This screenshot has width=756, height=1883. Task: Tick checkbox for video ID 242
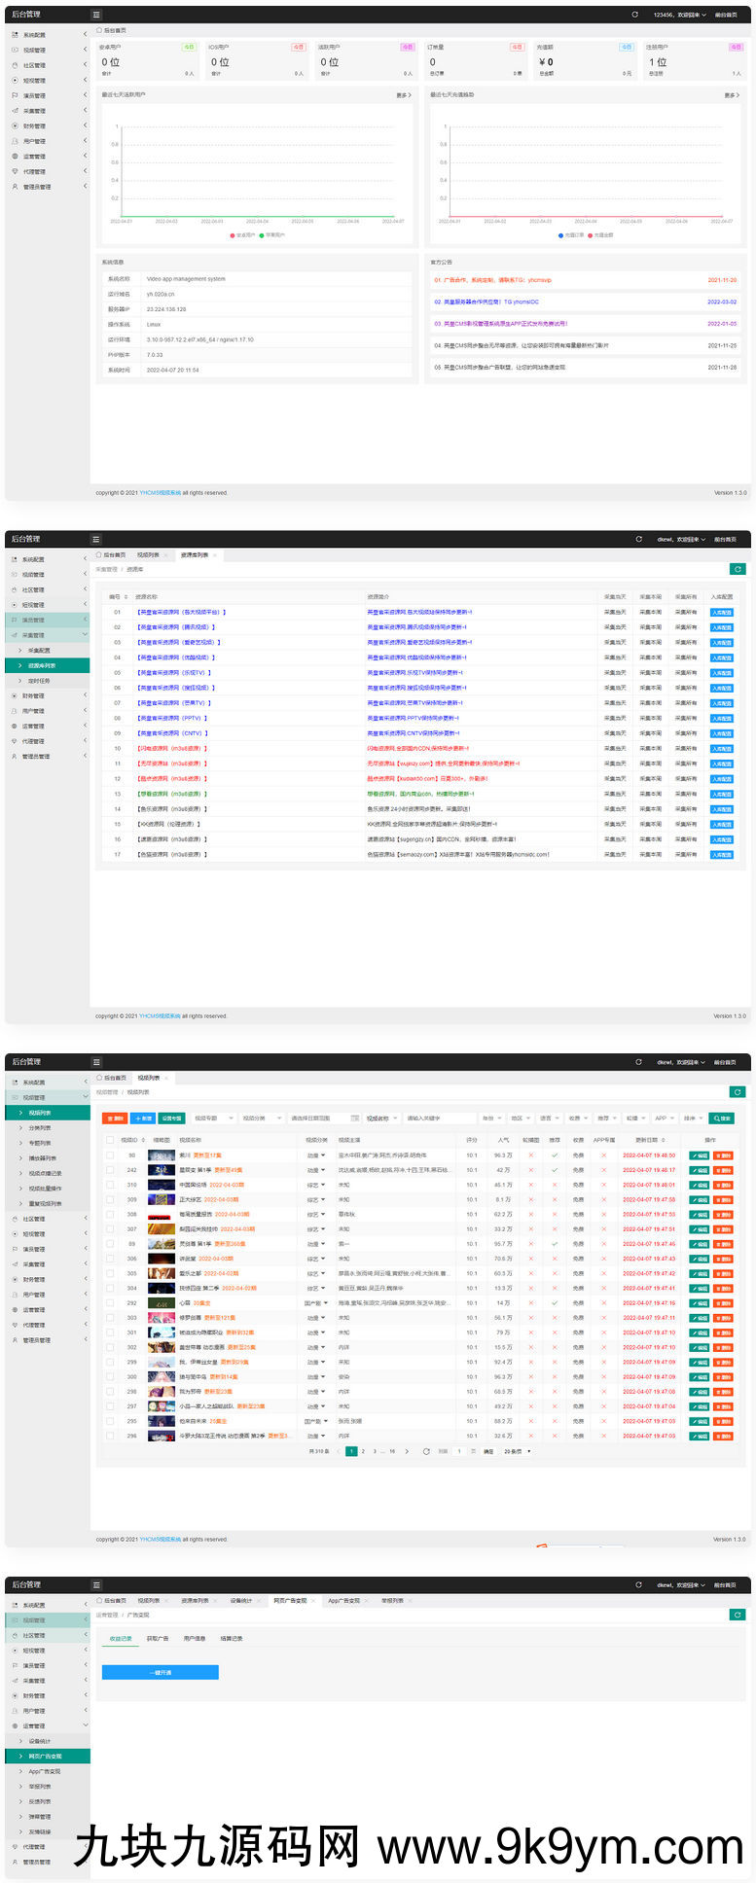tap(110, 1170)
